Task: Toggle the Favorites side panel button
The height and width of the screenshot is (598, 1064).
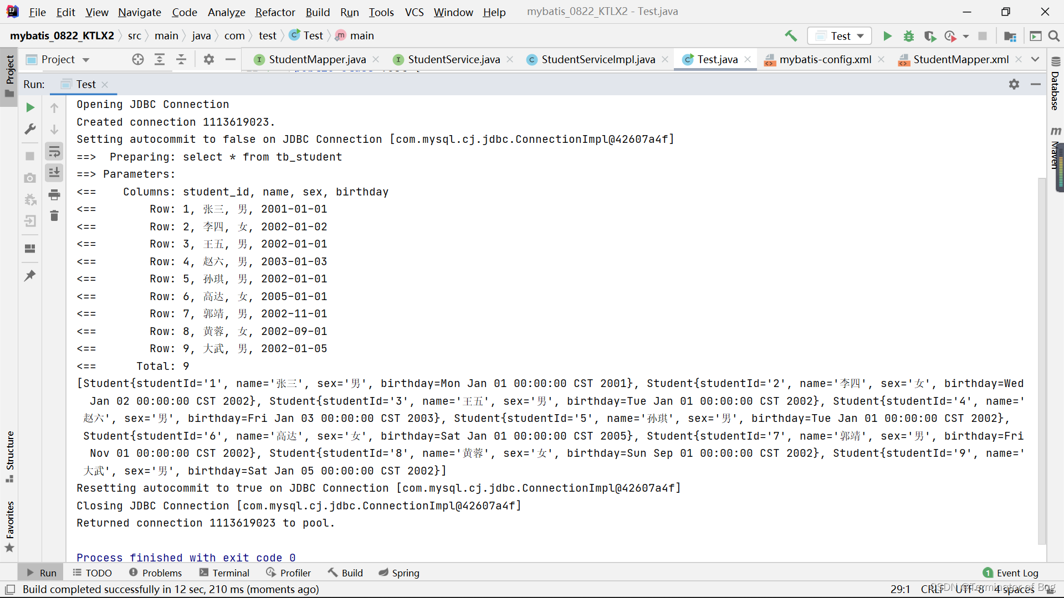Action: point(9,527)
